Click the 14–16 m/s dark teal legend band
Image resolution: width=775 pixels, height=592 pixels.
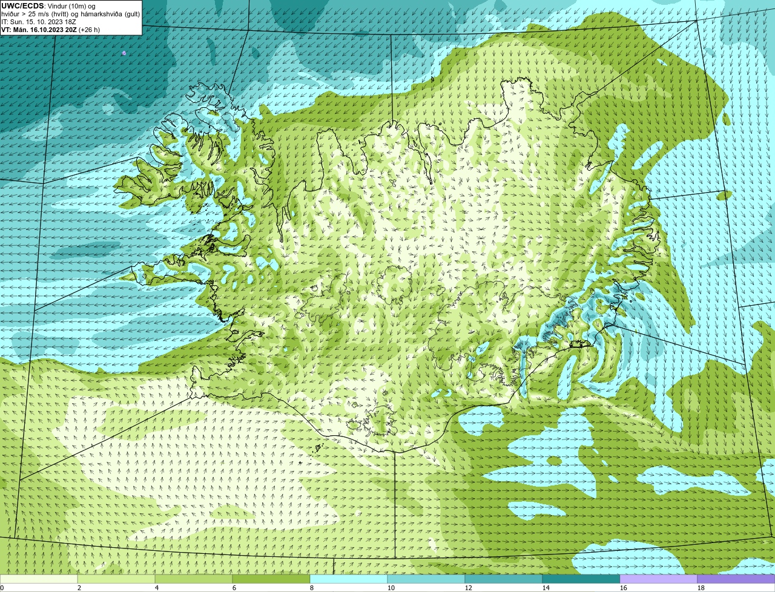pos(581,579)
